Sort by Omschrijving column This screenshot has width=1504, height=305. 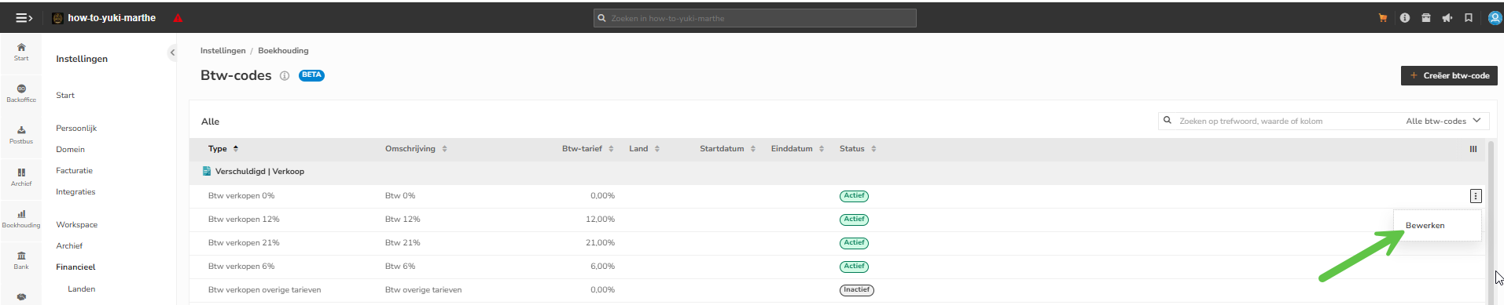click(416, 149)
